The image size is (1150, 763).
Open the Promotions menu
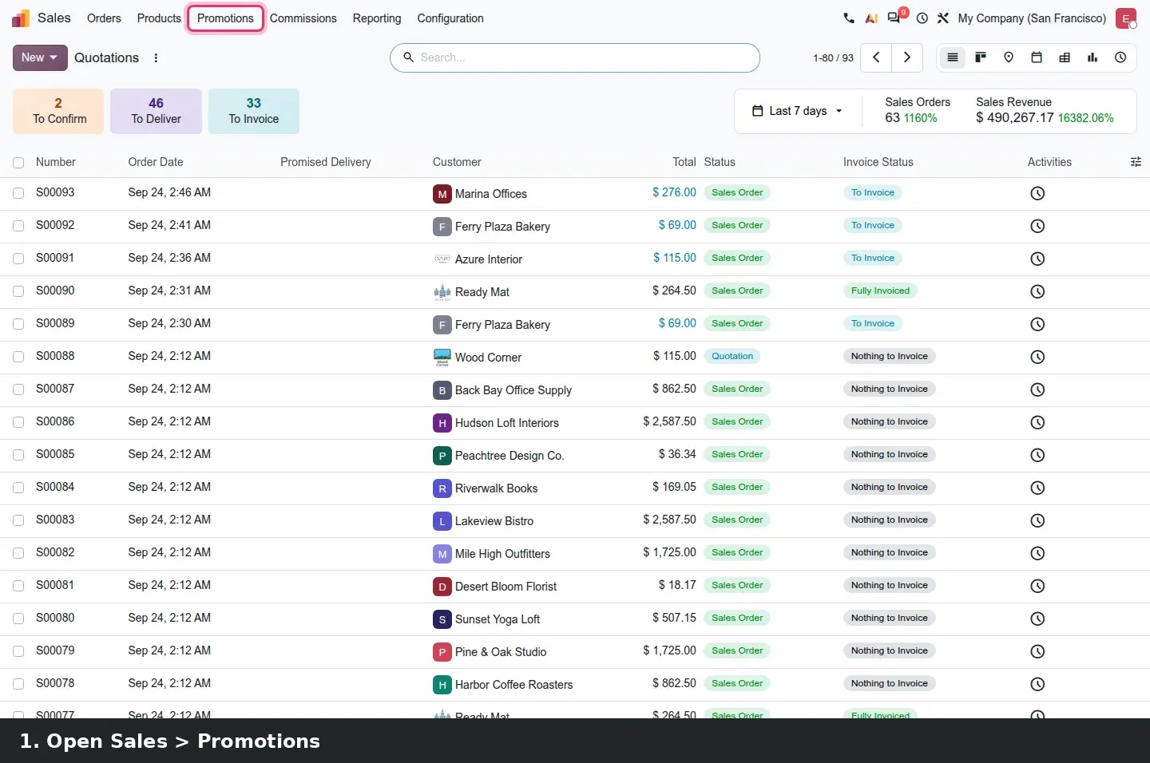(225, 18)
